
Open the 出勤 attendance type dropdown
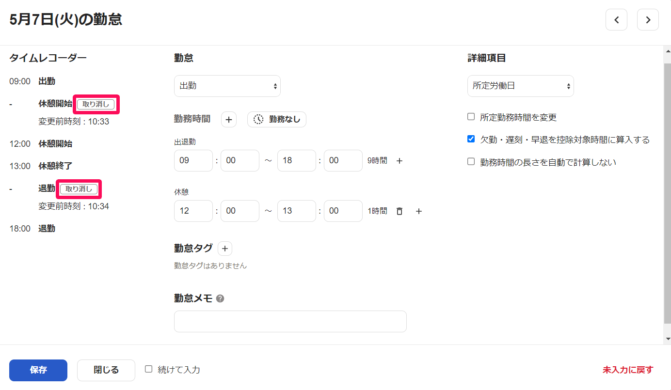[227, 86]
